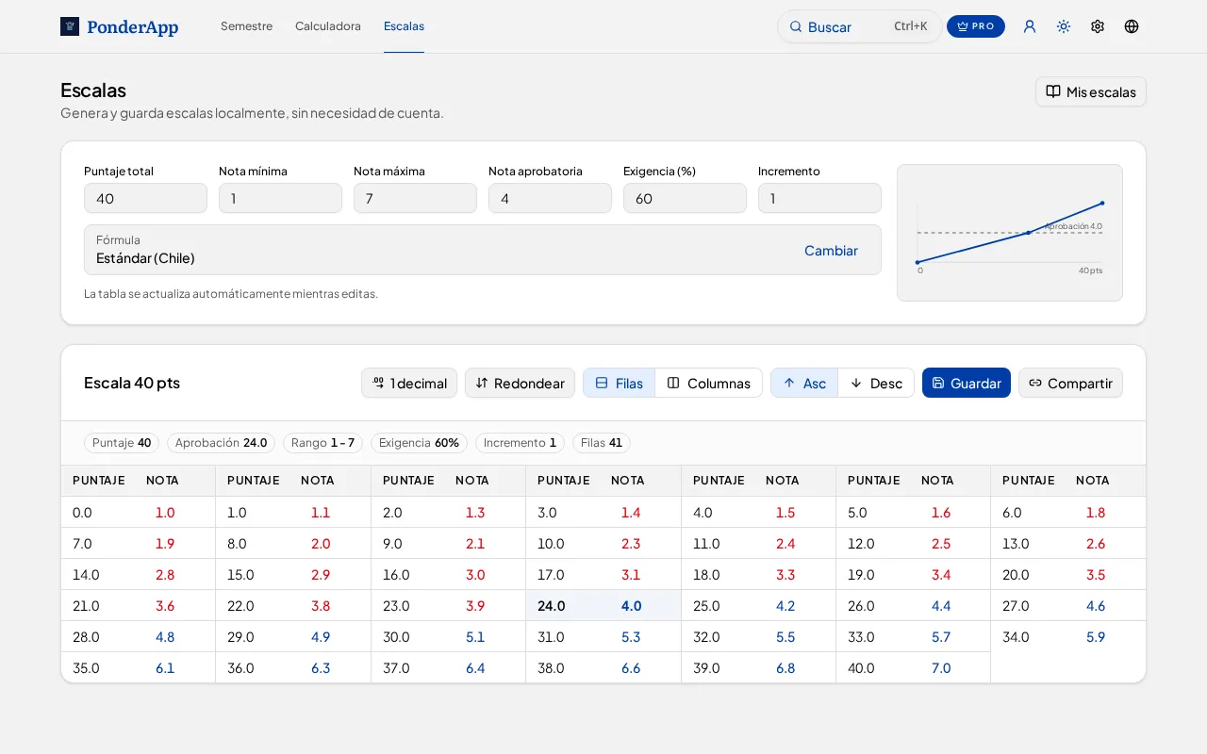Click the PRO crown badge

coord(976,26)
